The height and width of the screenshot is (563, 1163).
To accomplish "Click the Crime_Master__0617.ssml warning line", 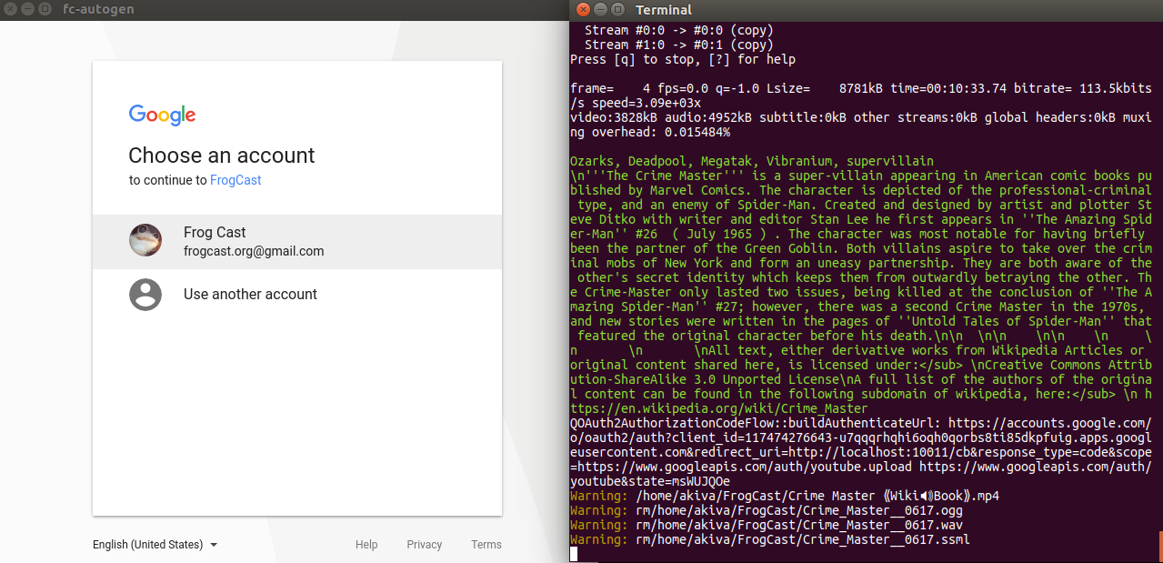I will tap(770, 539).
